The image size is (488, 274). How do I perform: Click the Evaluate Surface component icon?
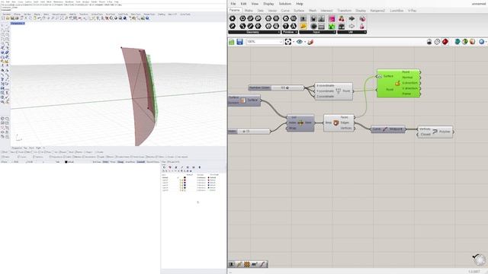pos(397,83)
